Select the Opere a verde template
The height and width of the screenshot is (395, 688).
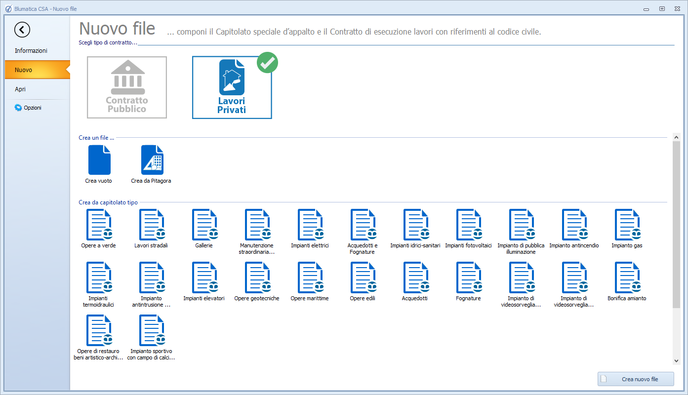(99, 225)
